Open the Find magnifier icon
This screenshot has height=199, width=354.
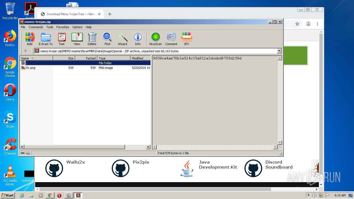click(107, 39)
